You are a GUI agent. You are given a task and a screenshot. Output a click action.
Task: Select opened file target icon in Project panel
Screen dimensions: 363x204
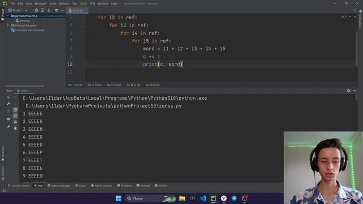click(36, 10)
